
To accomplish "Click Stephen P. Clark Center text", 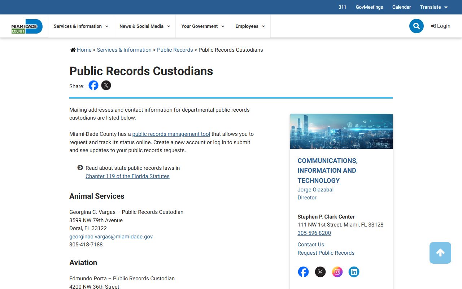I will [326, 217].
